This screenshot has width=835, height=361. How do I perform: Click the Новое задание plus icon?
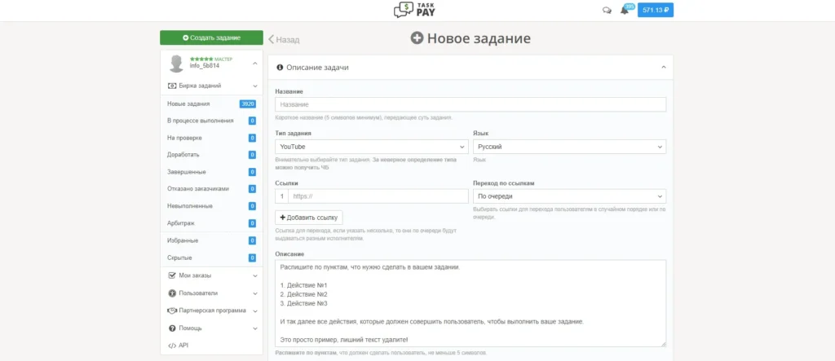pos(417,38)
